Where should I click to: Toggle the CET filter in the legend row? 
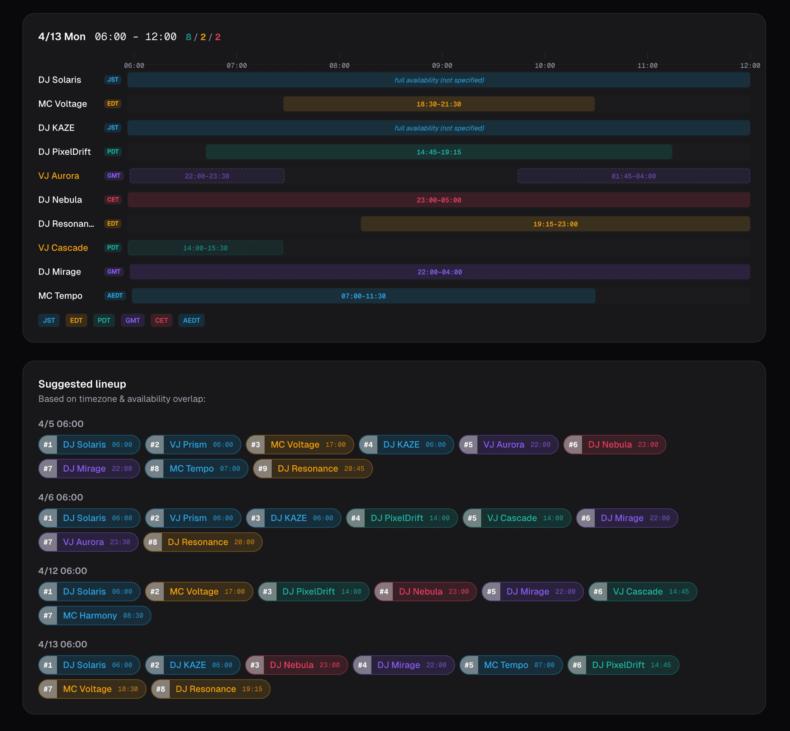[161, 321]
